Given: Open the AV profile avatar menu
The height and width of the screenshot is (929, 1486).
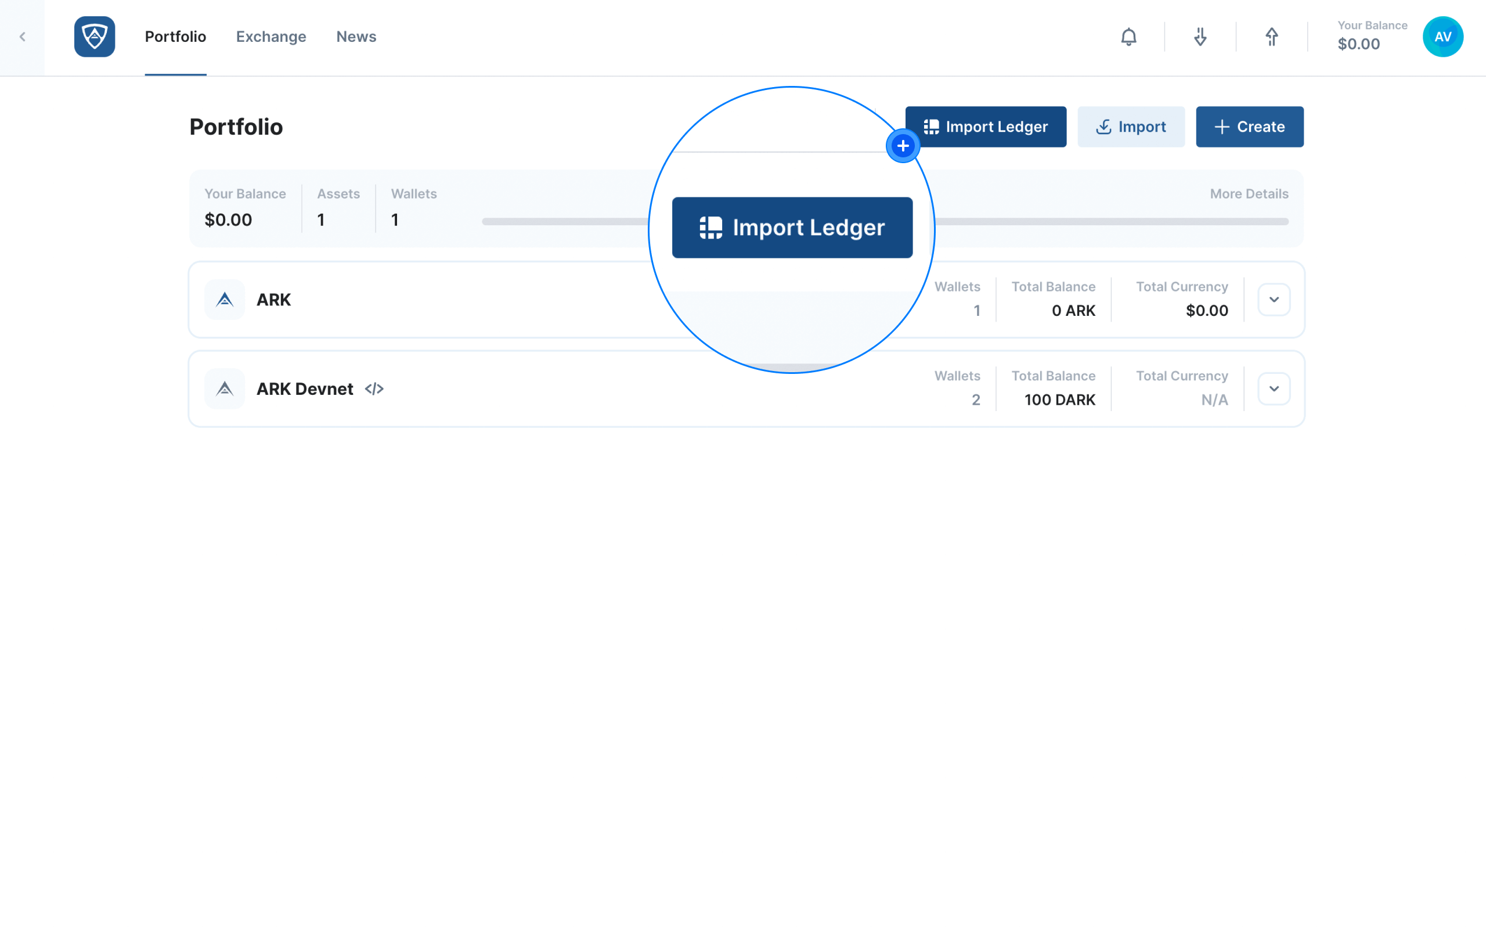Looking at the screenshot, I should point(1443,37).
